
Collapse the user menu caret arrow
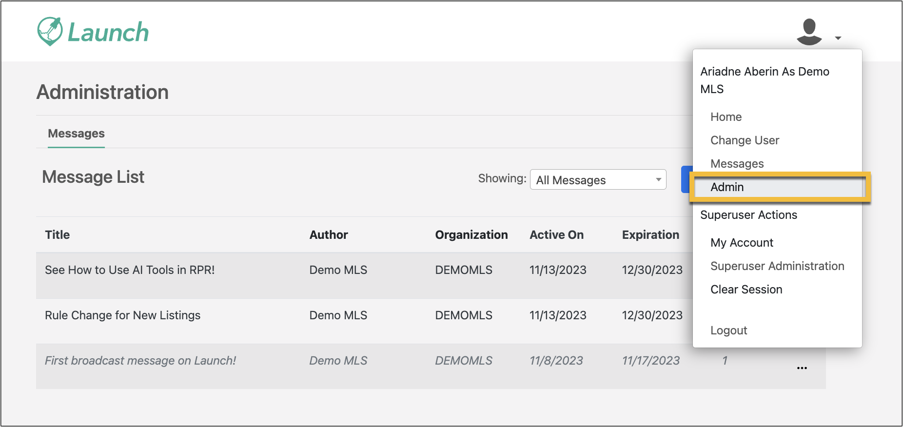tap(838, 38)
